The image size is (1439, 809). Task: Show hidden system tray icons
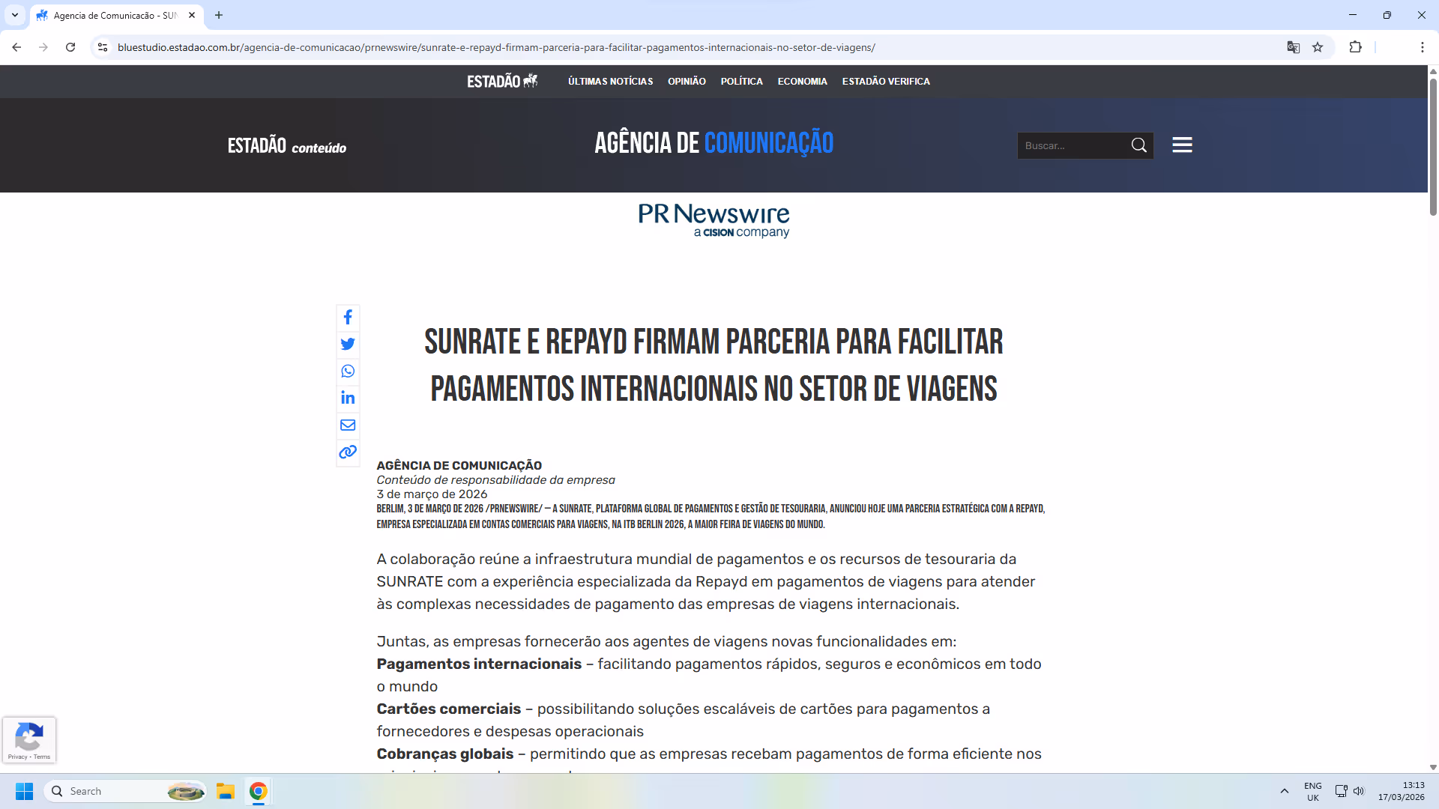(1284, 791)
